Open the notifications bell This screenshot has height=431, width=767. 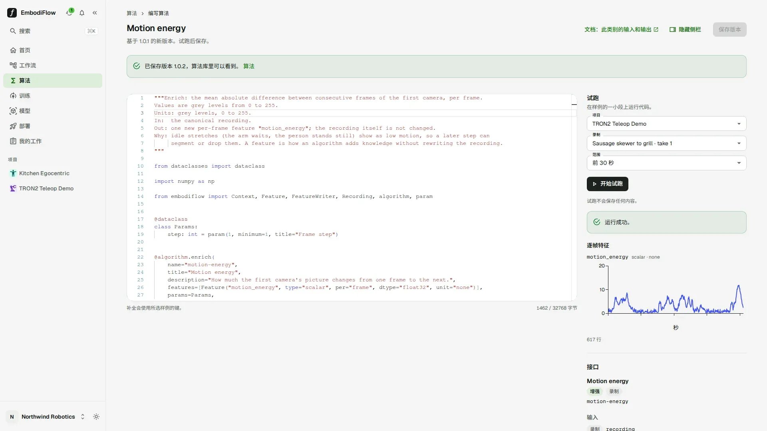click(x=82, y=13)
